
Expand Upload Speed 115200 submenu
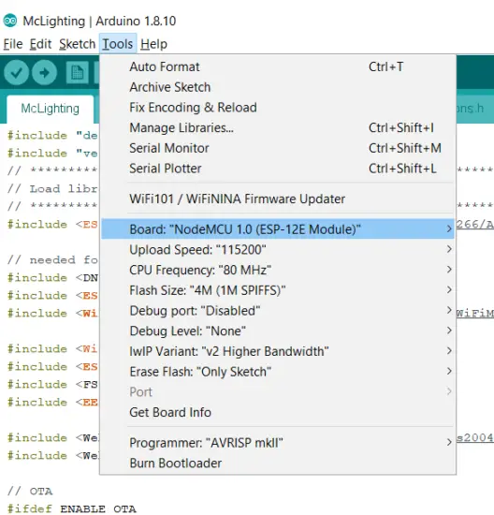(278, 250)
